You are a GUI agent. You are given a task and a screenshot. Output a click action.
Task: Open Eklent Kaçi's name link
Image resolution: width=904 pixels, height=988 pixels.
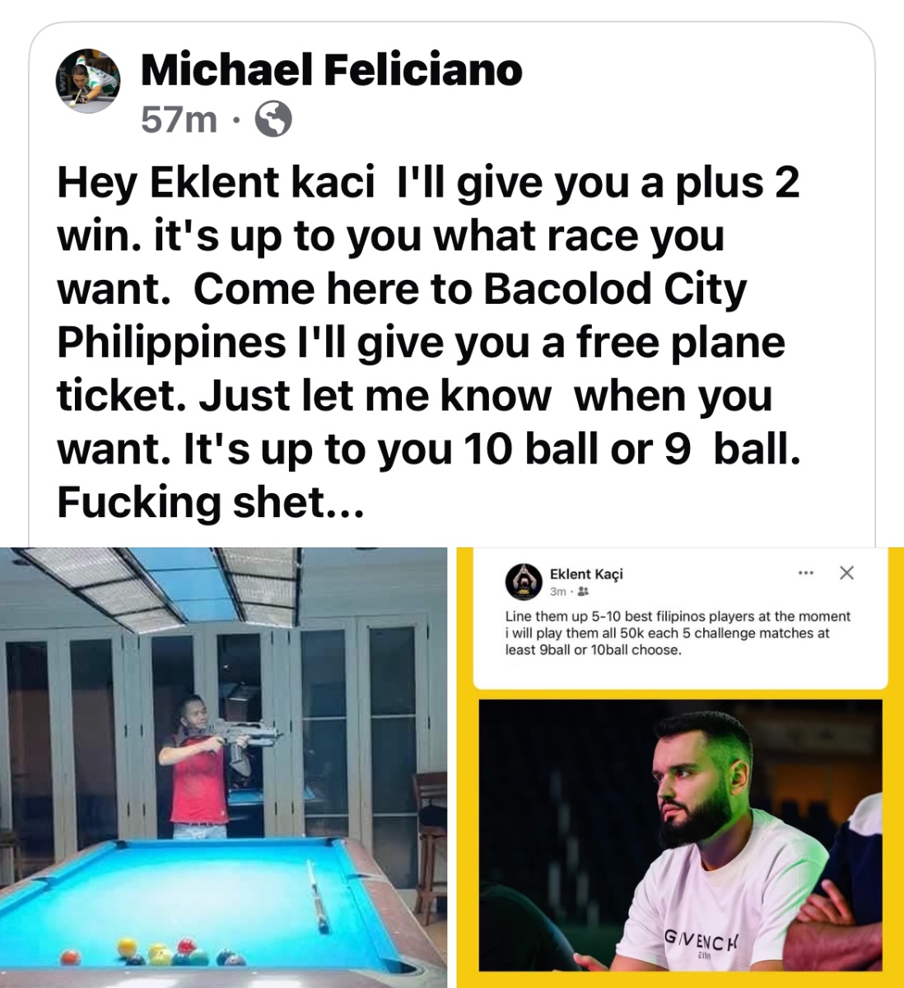[x=586, y=573]
